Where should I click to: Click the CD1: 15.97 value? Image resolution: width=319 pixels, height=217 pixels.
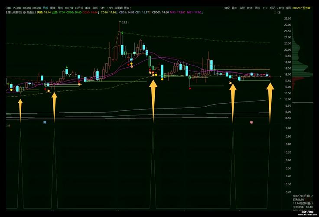pyautogui.click(x=143, y=13)
